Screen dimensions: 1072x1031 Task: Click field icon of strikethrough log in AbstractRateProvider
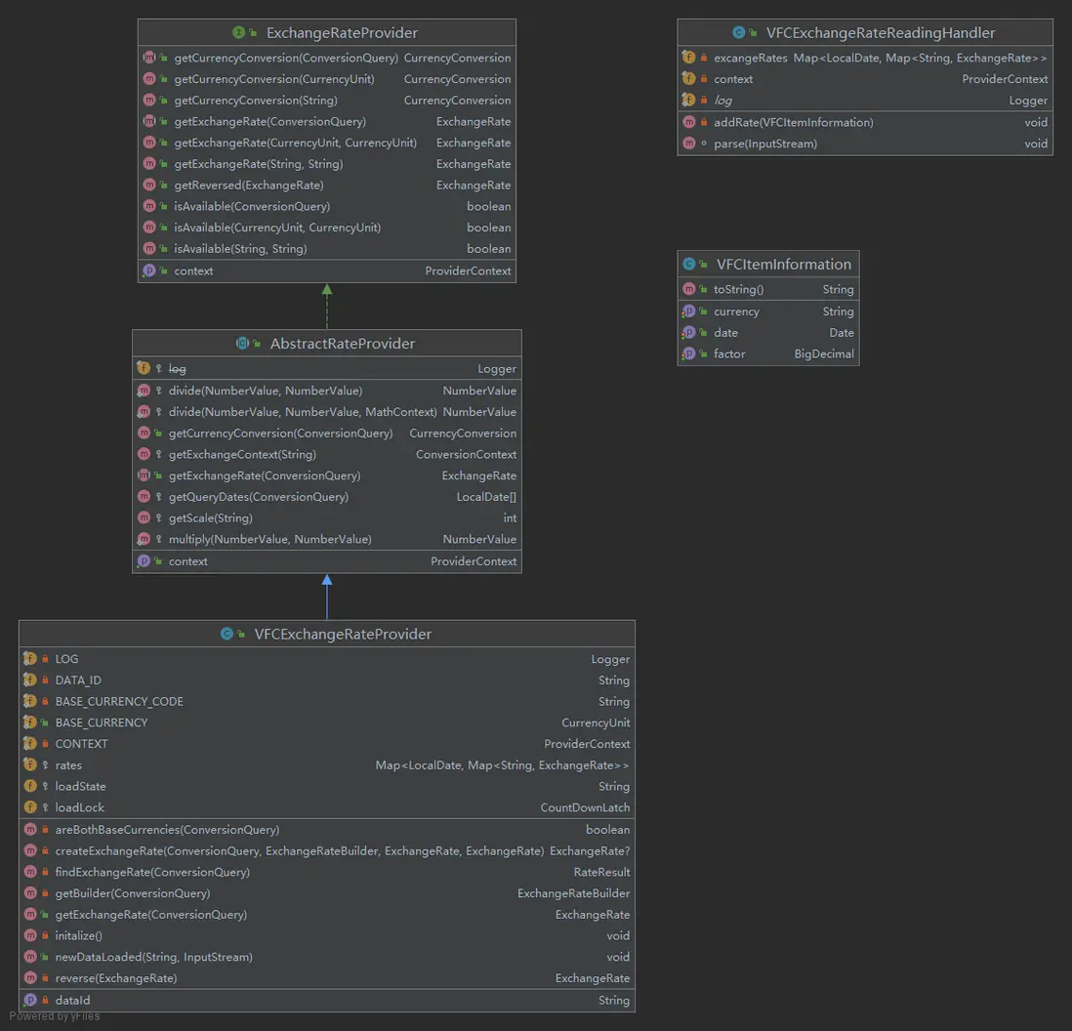point(144,368)
